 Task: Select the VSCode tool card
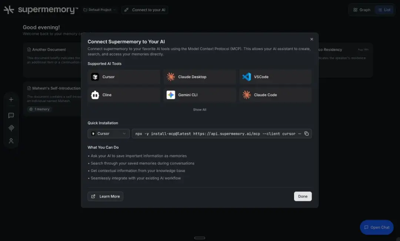[x=276, y=77]
